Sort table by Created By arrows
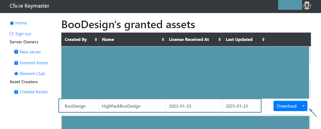 pyautogui.click(x=96, y=40)
